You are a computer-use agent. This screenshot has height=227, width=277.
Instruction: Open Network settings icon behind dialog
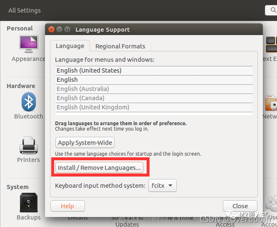pyautogui.click(x=271, y=103)
